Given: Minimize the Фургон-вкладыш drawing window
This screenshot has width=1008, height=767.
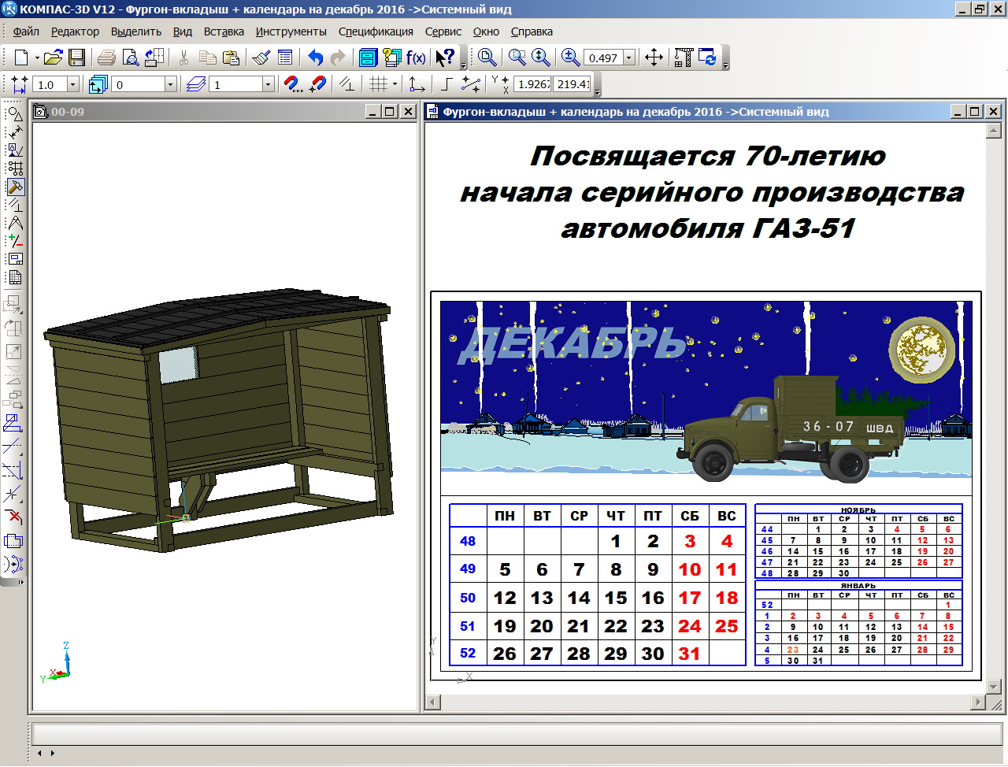Looking at the screenshot, I should pos(958,112).
